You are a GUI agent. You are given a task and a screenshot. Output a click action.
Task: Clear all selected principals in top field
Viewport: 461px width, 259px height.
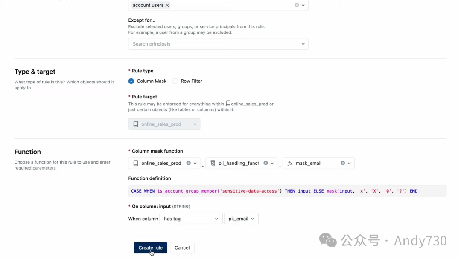297,5
